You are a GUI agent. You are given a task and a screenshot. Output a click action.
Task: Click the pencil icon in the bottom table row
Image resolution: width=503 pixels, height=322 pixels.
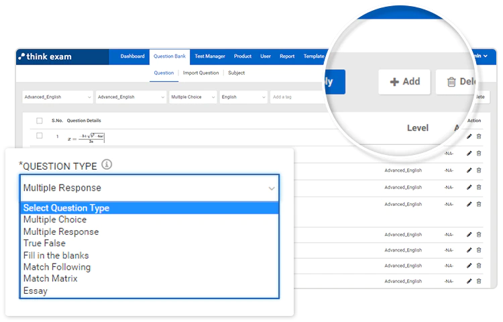(469, 281)
